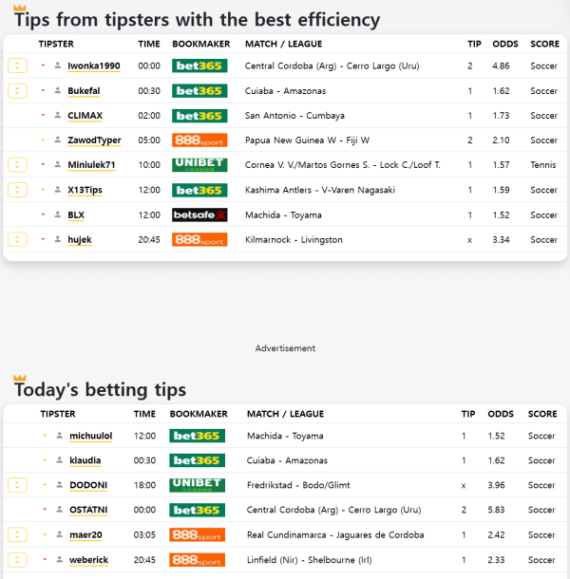Open klaudia's tipster profile link
The width and height of the screenshot is (570, 579).
[85, 460]
